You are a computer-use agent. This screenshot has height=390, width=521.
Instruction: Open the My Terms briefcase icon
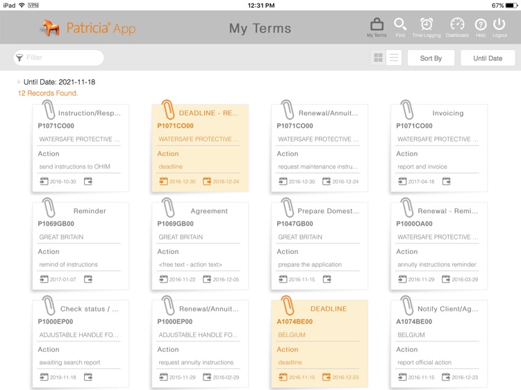[x=377, y=25]
